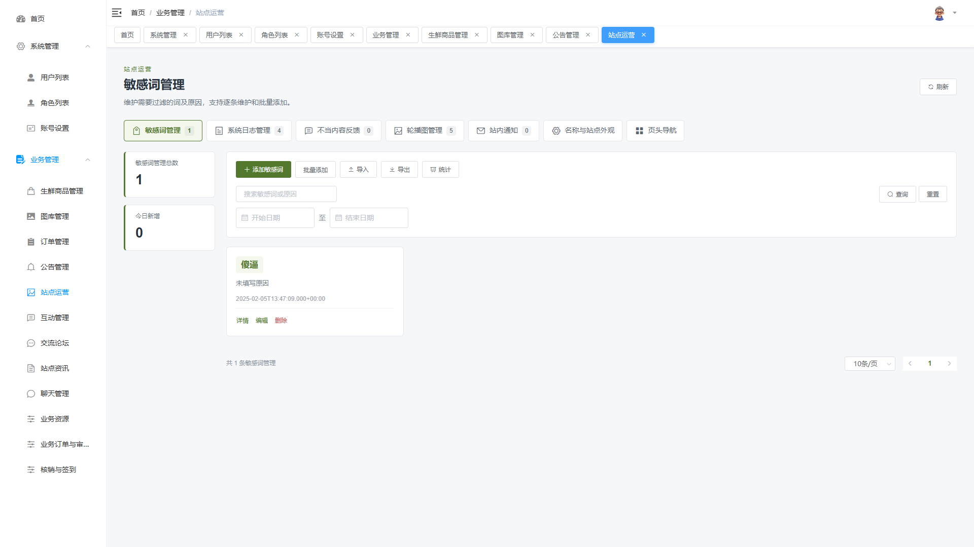Click the 图库管理 picture icon
974x547 pixels.
pyautogui.click(x=31, y=216)
